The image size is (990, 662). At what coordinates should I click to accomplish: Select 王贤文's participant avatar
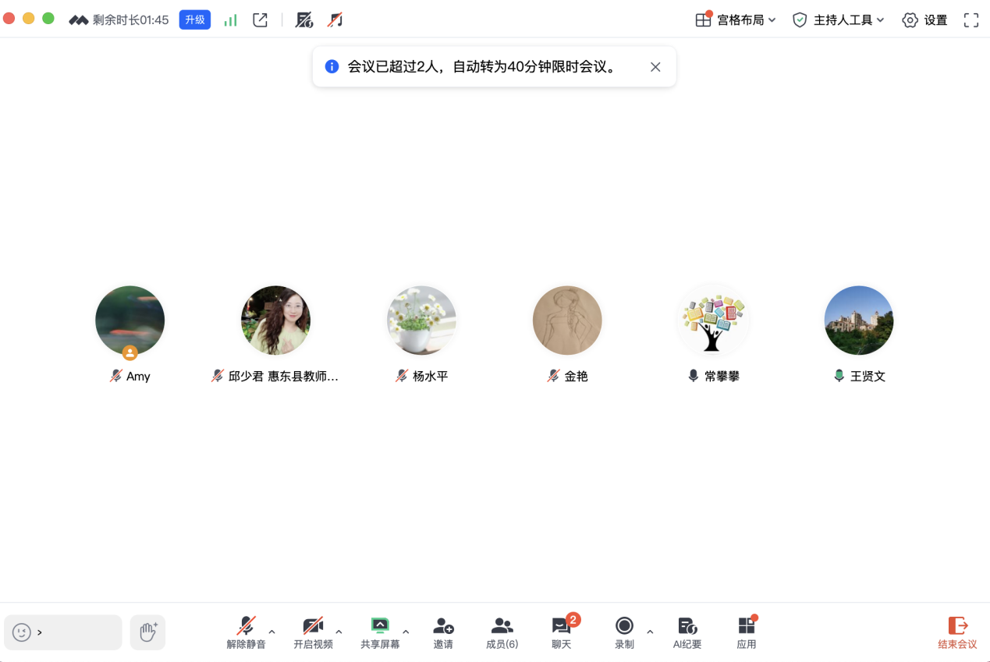[858, 320]
